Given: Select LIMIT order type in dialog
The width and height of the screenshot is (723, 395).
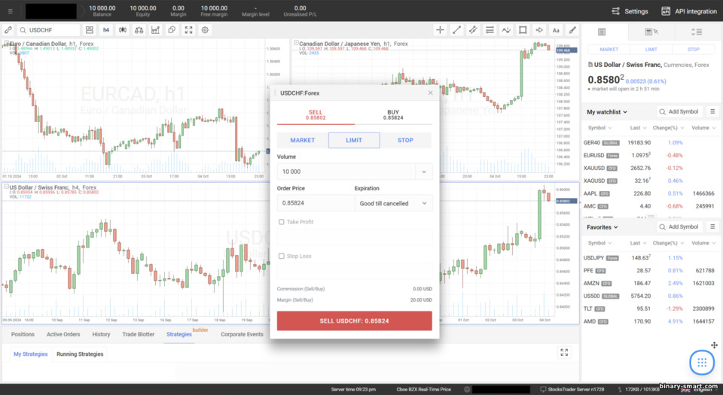Looking at the screenshot, I should click(354, 141).
